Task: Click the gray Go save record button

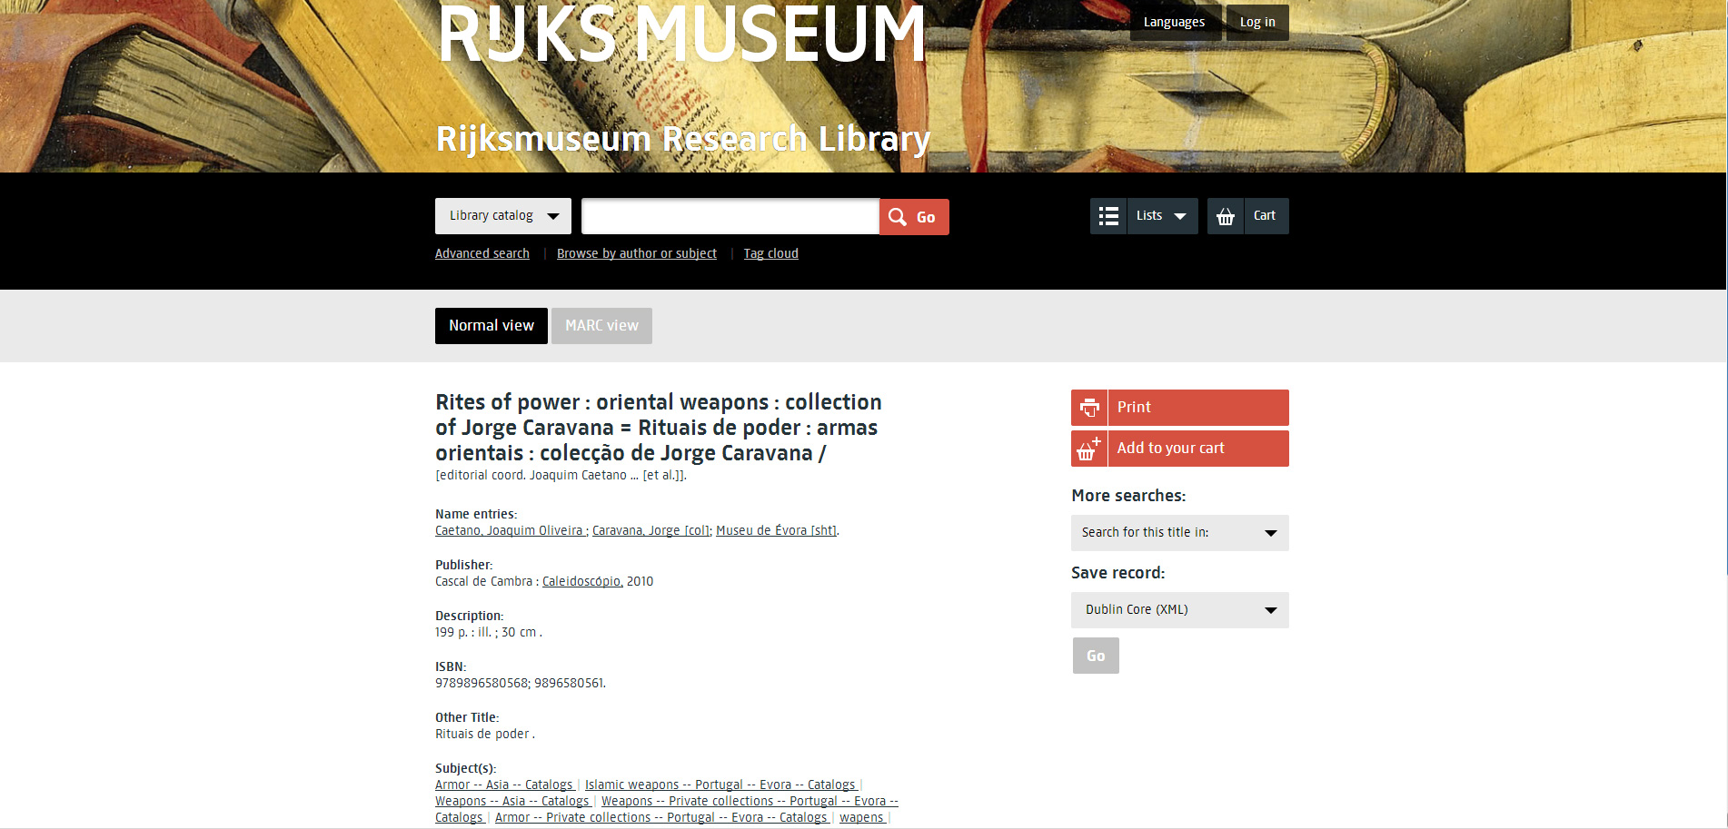Action: [x=1096, y=656]
